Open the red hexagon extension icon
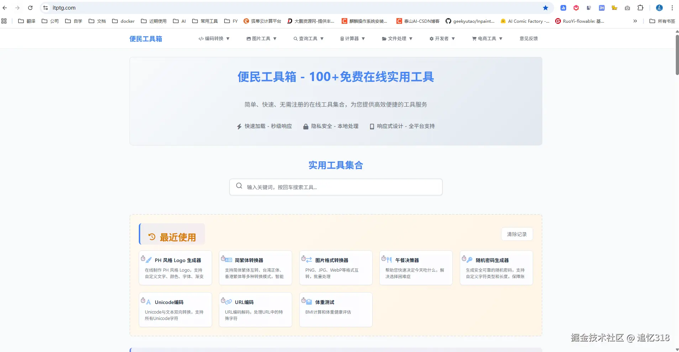679x352 pixels. coord(576,8)
